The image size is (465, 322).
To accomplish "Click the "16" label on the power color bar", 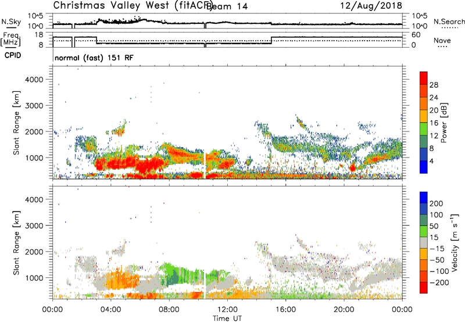I will point(434,123).
